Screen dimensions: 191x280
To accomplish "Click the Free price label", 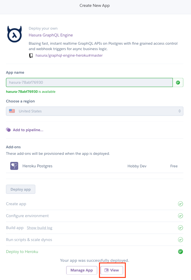I will point(174,166).
